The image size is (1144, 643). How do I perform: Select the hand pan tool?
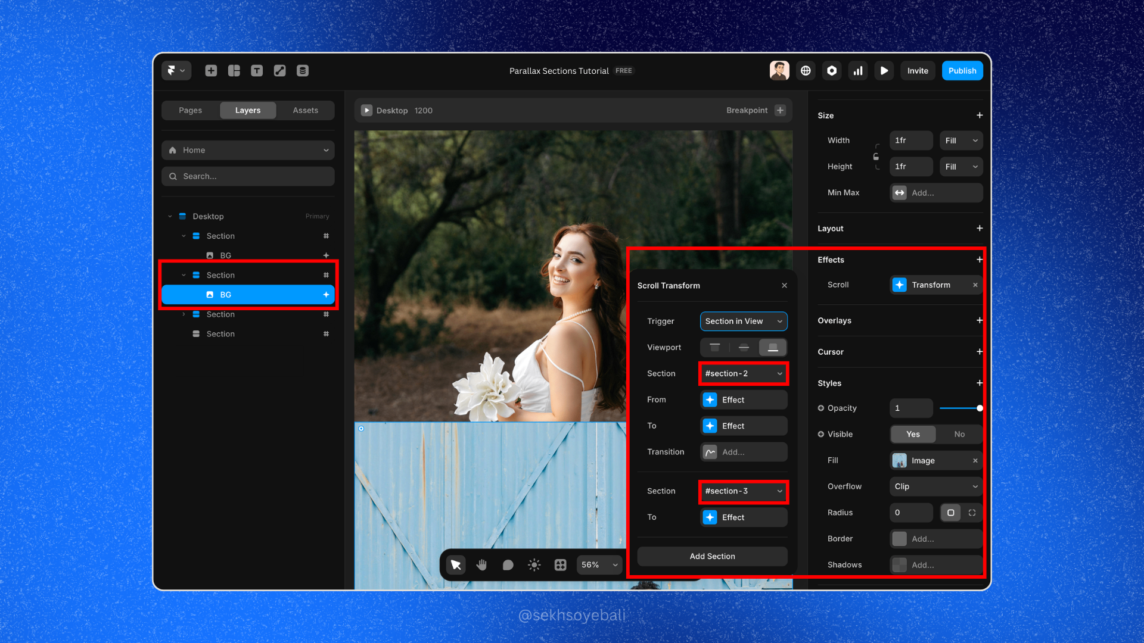coord(481,565)
